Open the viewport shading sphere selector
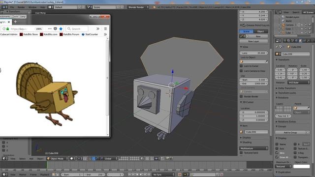This screenshot has width=315, height=177. [x=72, y=158]
